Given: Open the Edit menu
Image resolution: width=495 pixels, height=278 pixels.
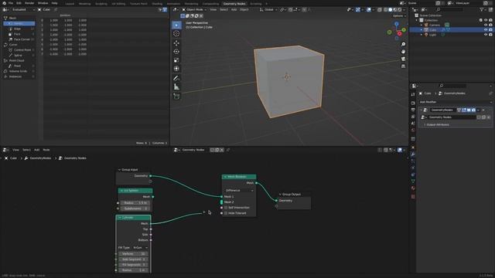Looking at the screenshot, I should [x=19, y=3].
